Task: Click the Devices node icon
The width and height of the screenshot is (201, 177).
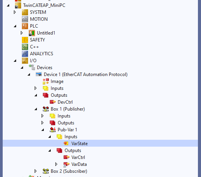Action: coord(32,68)
